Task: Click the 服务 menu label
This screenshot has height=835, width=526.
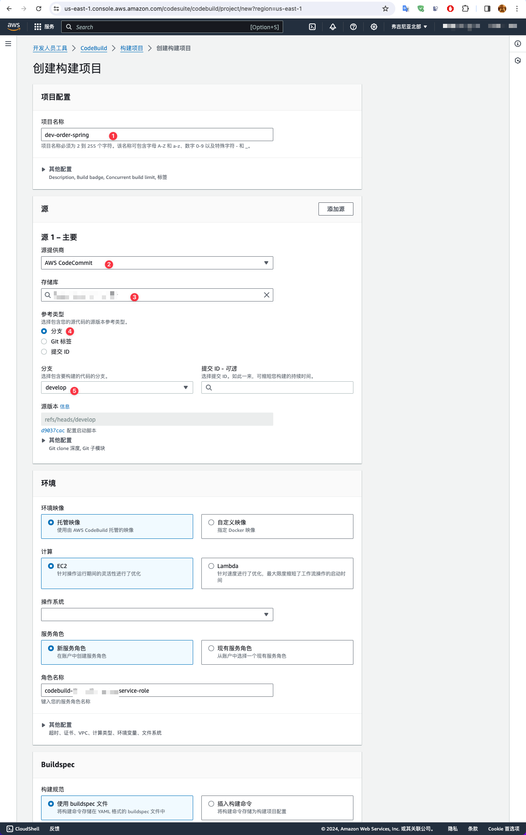Action: tap(49, 27)
